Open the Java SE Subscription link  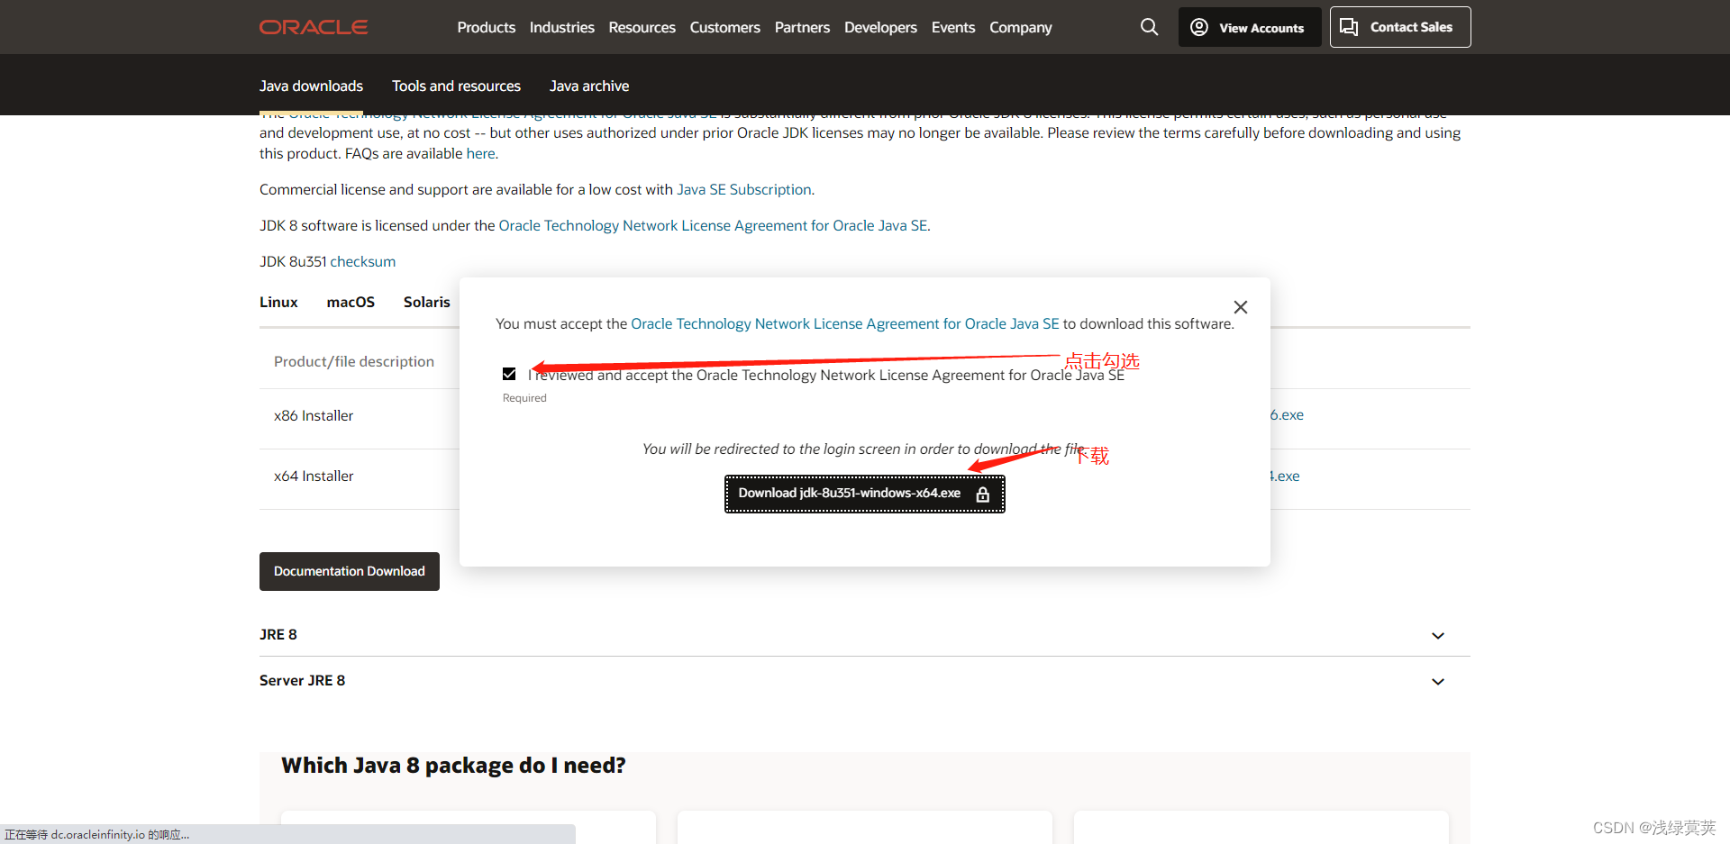(744, 189)
